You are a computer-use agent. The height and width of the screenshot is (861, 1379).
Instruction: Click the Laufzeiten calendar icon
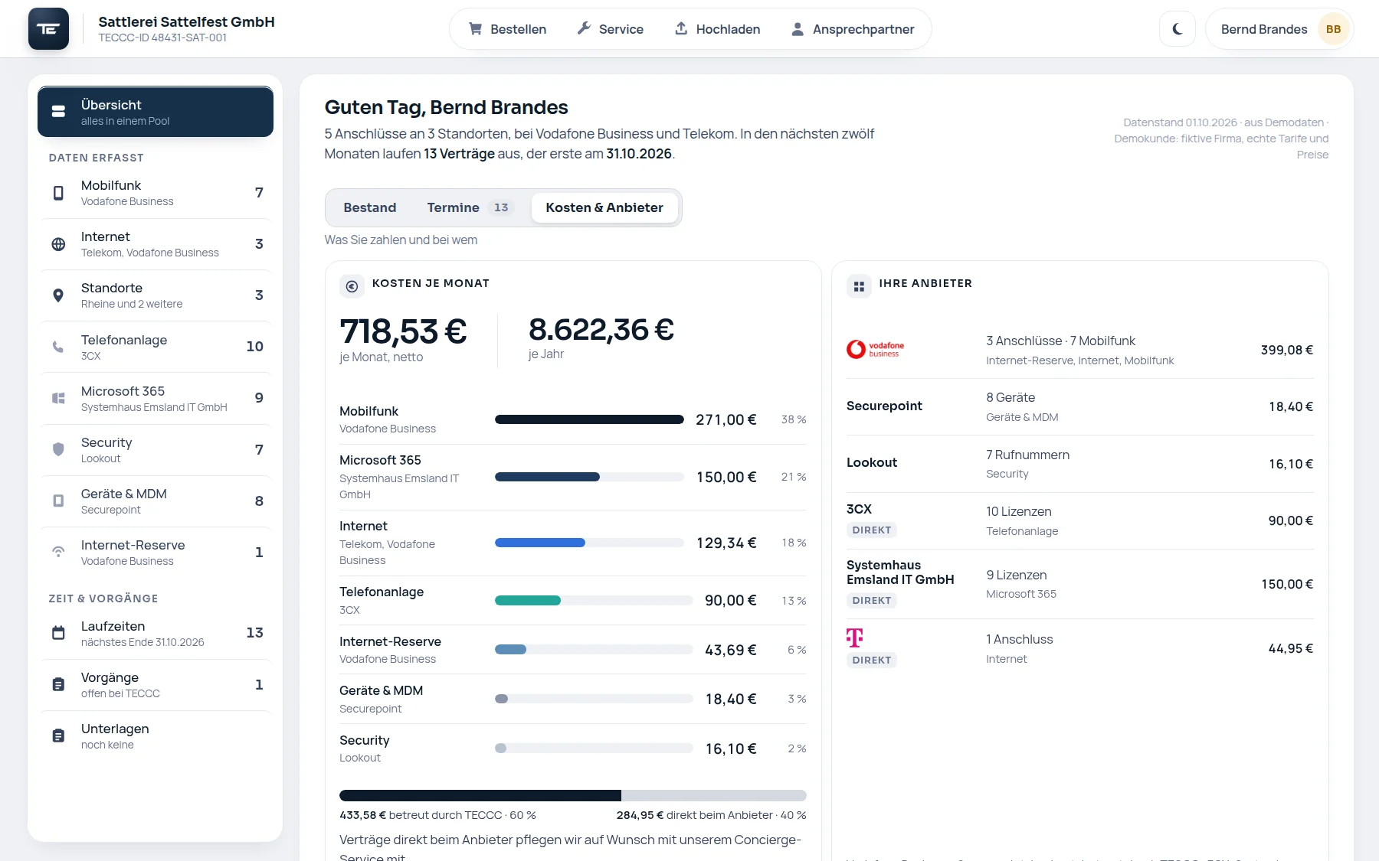tap(58, 633)
